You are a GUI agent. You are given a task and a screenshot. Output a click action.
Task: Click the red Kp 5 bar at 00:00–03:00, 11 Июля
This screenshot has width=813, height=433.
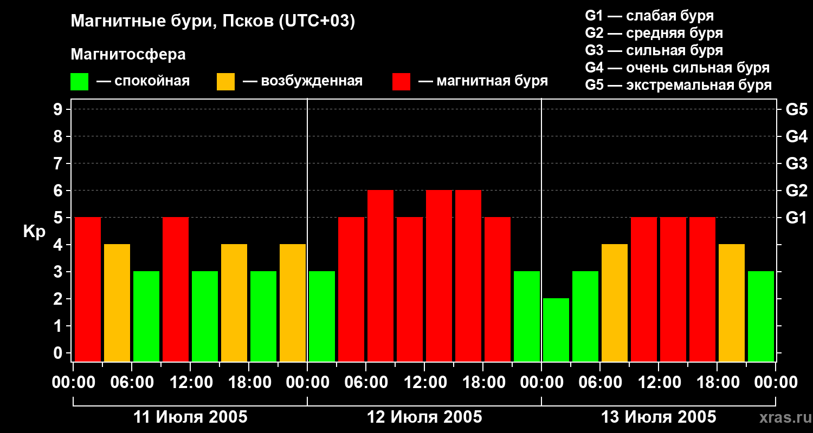point(88,289)
